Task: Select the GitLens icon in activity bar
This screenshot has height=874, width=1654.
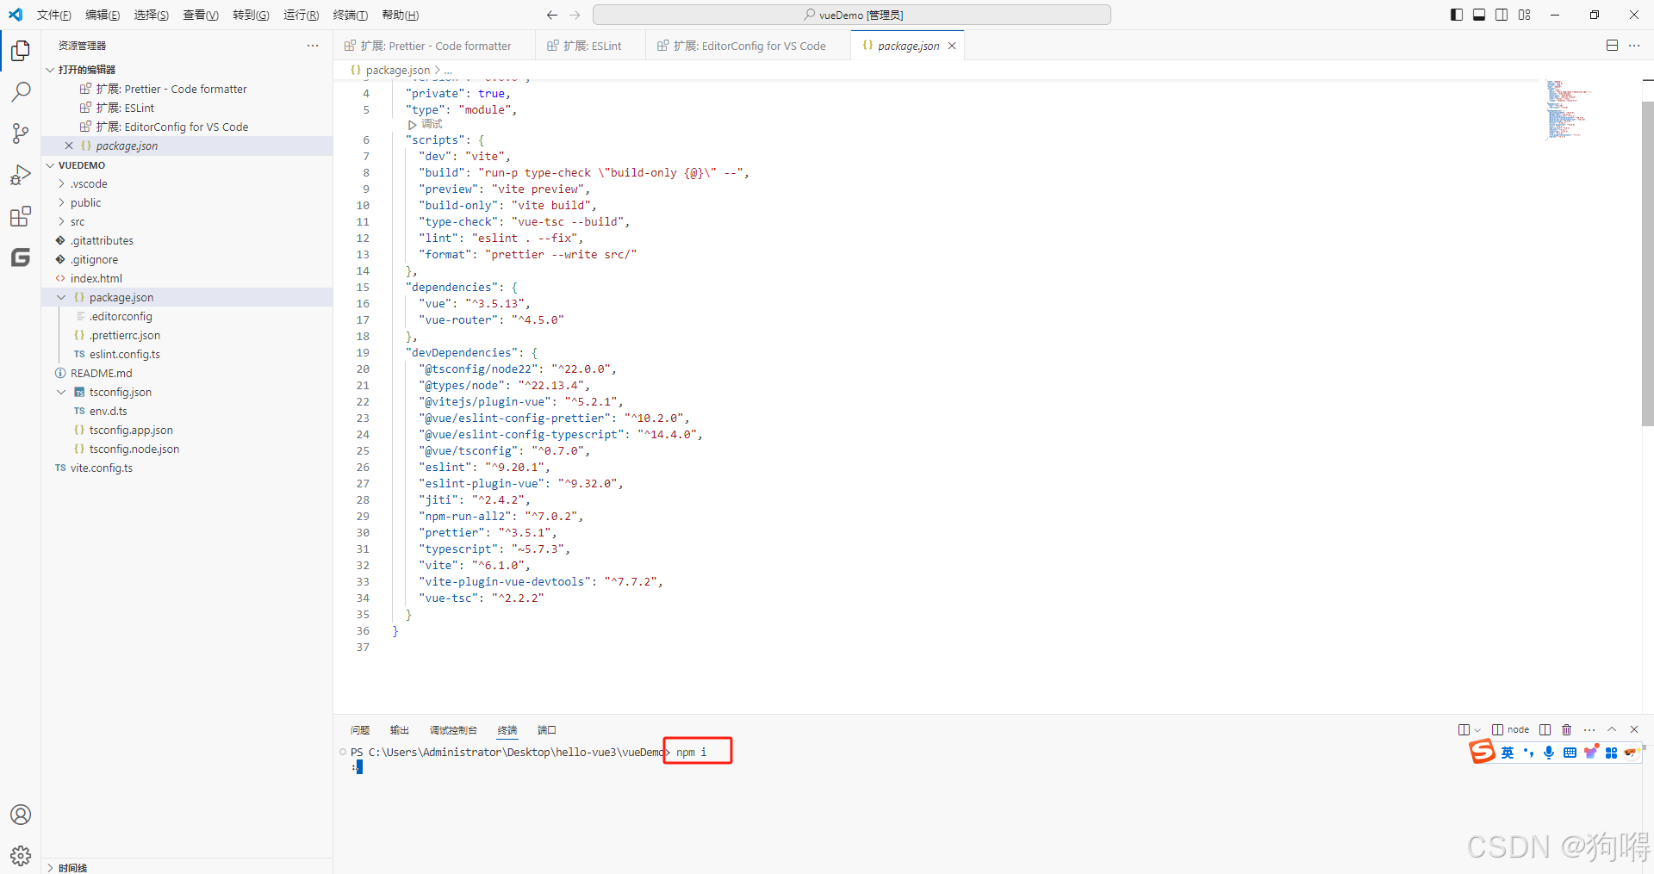Action: point(20,257)
